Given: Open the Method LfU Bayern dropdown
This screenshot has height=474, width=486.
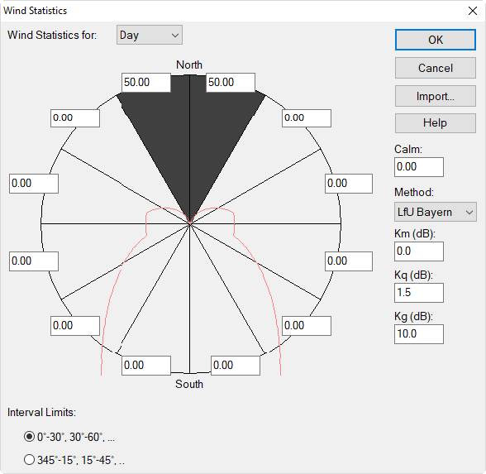Looking at the screenshot, I should pos(435,212).
